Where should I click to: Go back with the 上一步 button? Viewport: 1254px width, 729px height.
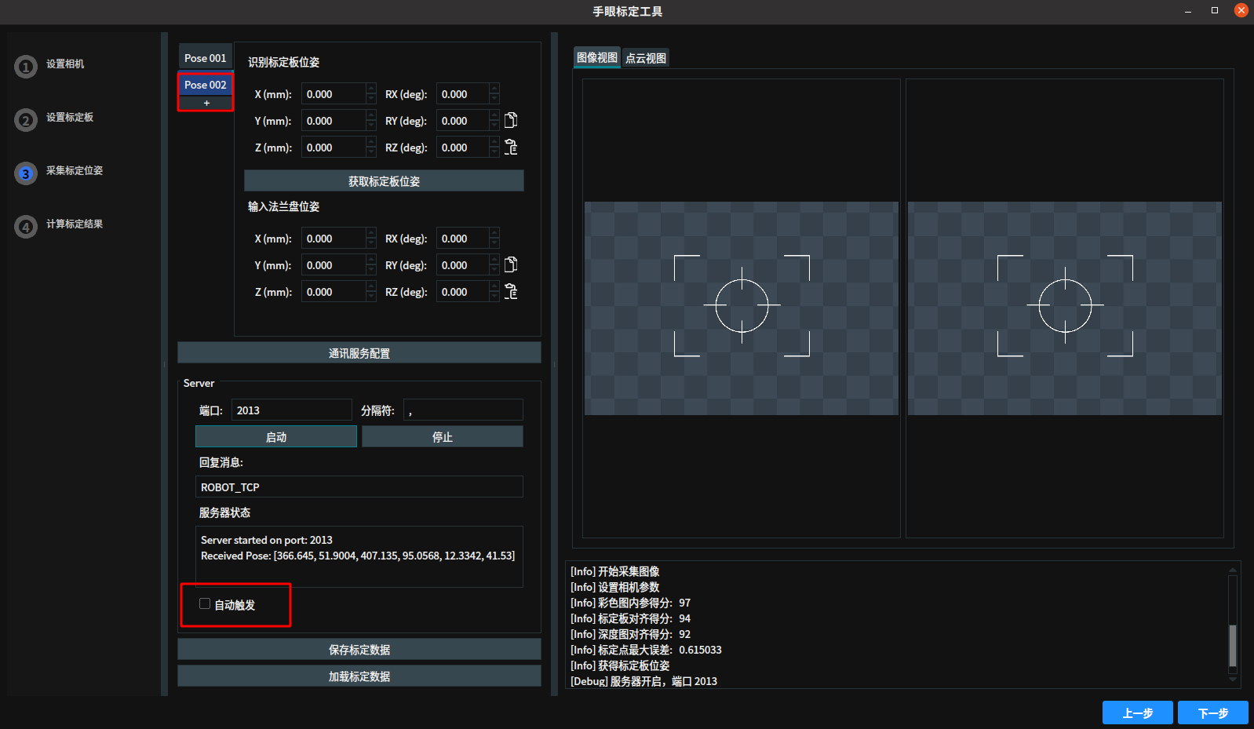click(x=1138, y=713)
